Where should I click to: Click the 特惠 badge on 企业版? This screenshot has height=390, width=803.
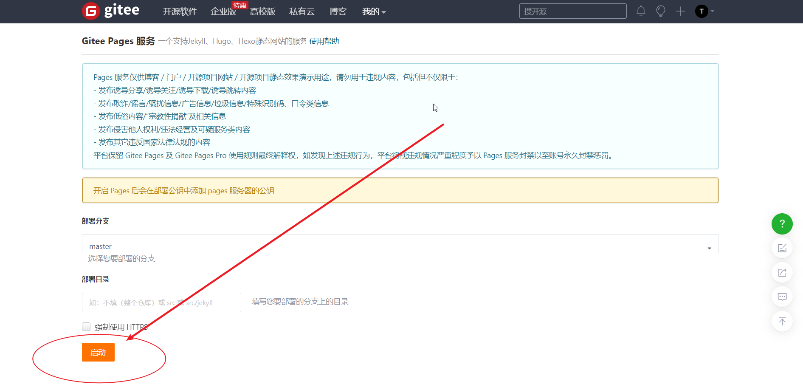click(x=239, y=5)
